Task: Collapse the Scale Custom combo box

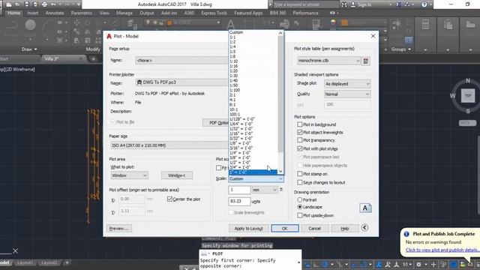Action: [x=256, y=178]
